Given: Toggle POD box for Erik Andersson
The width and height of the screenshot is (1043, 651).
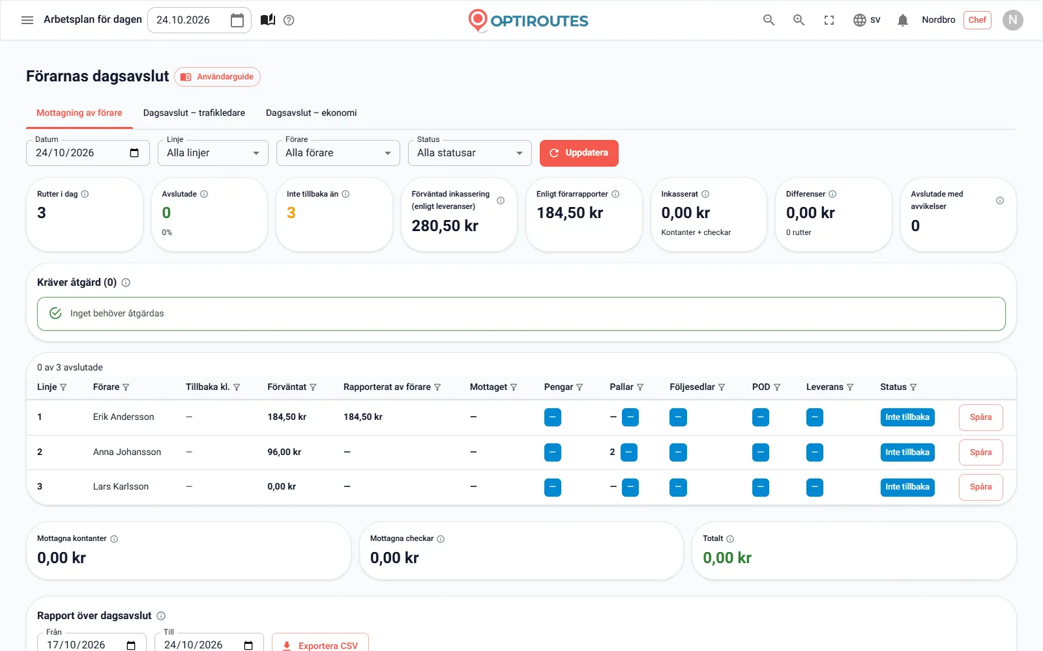Looking at the screenshot, I should pos(761,417).
